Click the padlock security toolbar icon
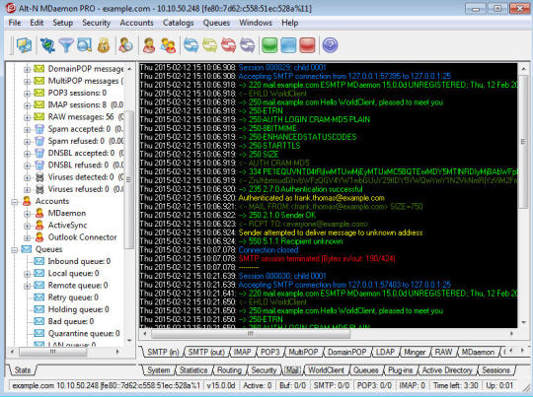The width and height of the screenshot is (533, 397). (x=104, y=45)
